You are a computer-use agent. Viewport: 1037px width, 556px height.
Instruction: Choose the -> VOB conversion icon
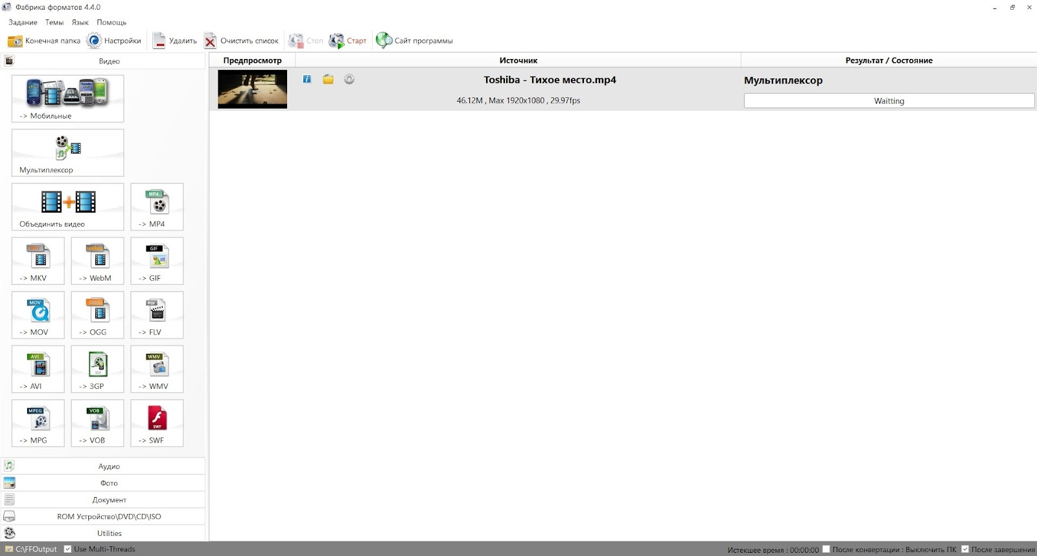pyautogui.click(x=97, y=423)
